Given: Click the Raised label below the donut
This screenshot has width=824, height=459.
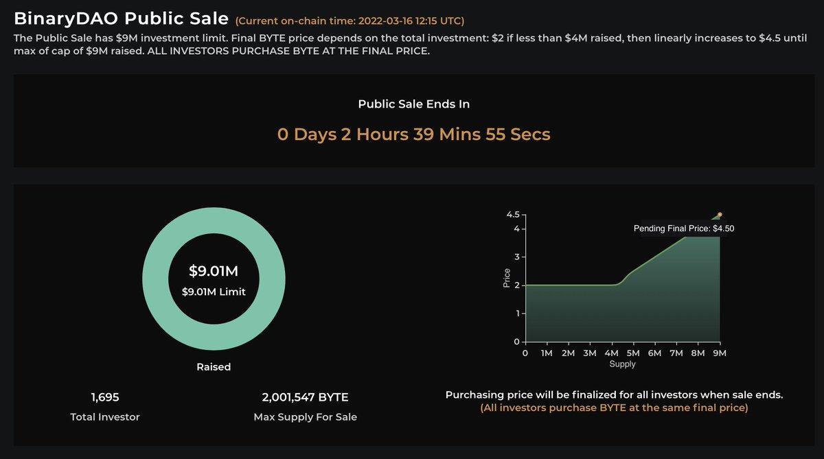Looking at the screenshot, I should pos(214,367).
